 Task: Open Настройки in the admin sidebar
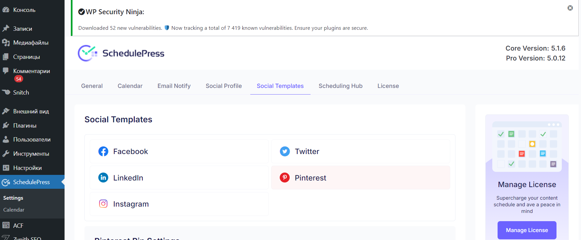[27, 168]
